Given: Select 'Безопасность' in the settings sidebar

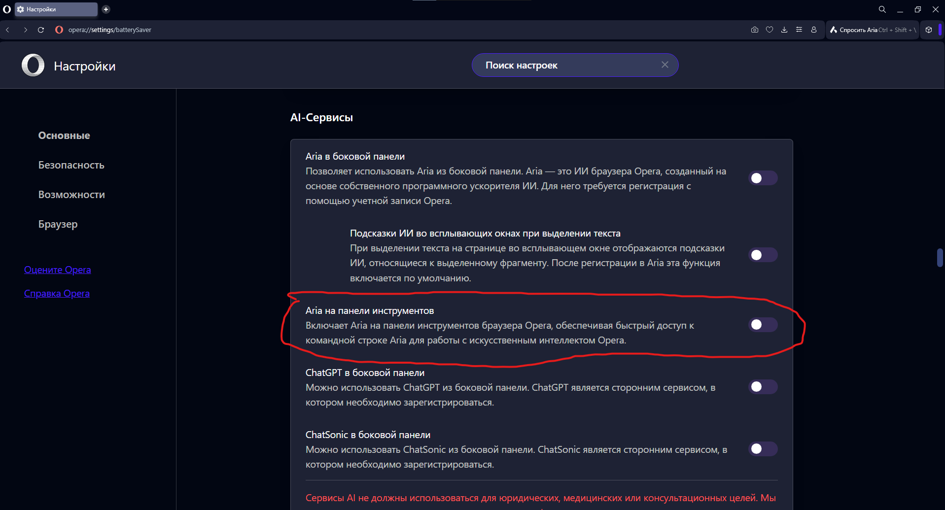Looking at the screenshot, I should 71,165.
